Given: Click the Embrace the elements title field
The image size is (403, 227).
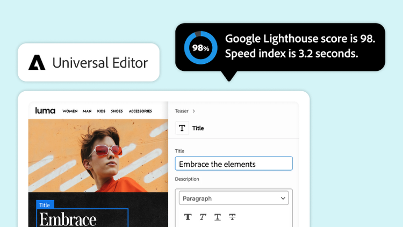Looking at the screenshot, I should (x=234, y=164).
